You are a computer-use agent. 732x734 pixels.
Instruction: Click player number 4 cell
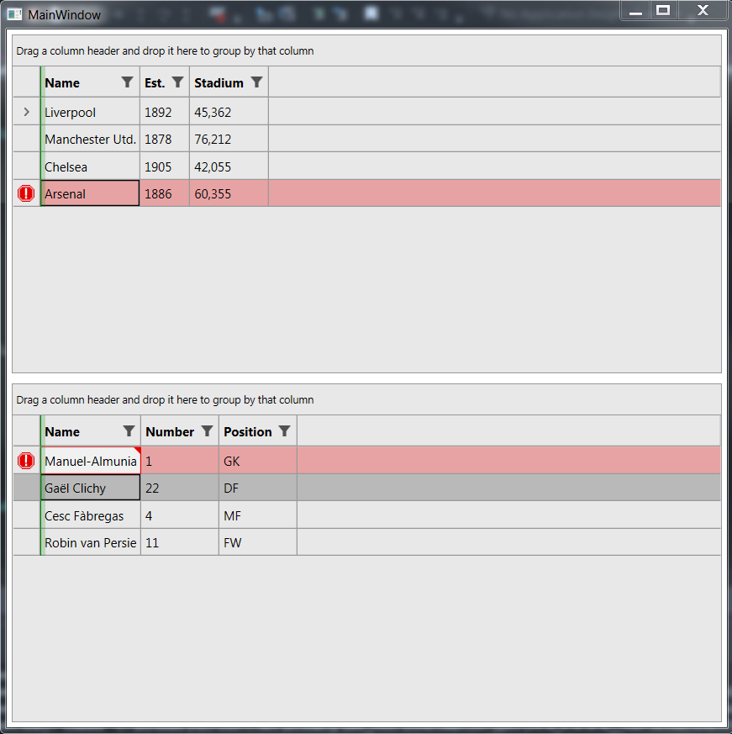(180, 515)
